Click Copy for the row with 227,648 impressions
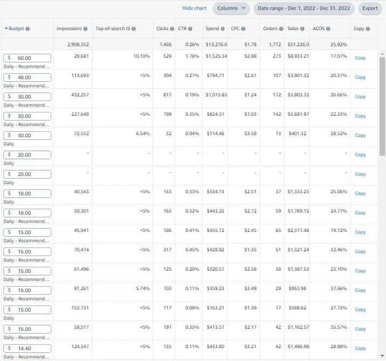The image size is (386, 361). pyautogui.click(x=360, y=116)
